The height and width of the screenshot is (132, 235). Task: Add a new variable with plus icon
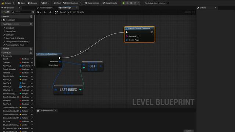31,53
